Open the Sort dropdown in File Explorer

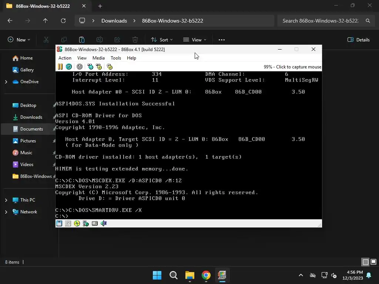coord(162,40)
